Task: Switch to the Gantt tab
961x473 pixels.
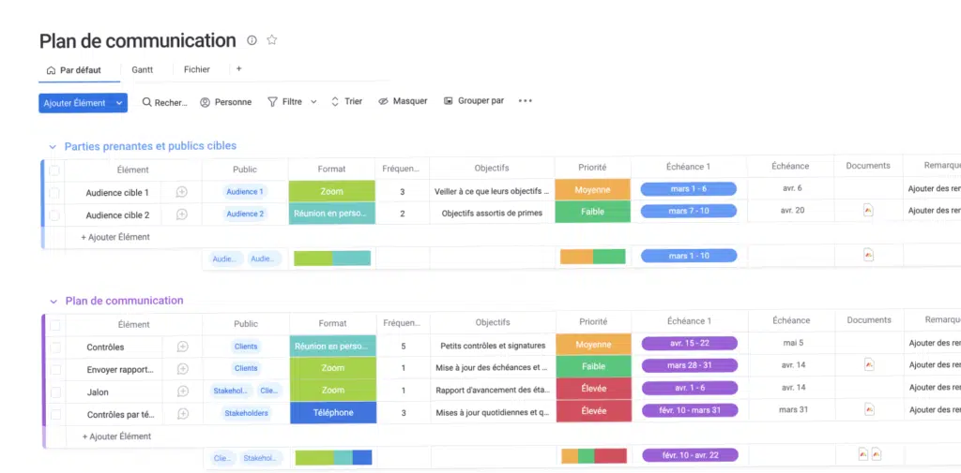Action: click(x=142, y=69)
